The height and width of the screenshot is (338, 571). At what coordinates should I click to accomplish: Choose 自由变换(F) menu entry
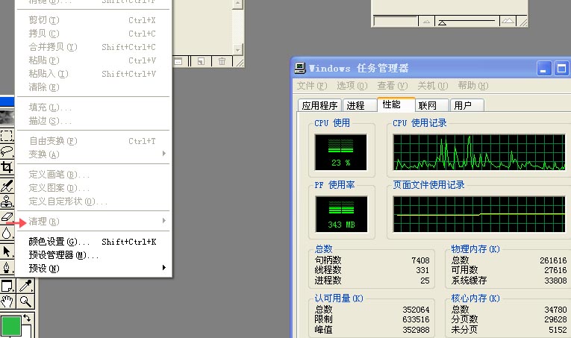(x=93, y=141)
